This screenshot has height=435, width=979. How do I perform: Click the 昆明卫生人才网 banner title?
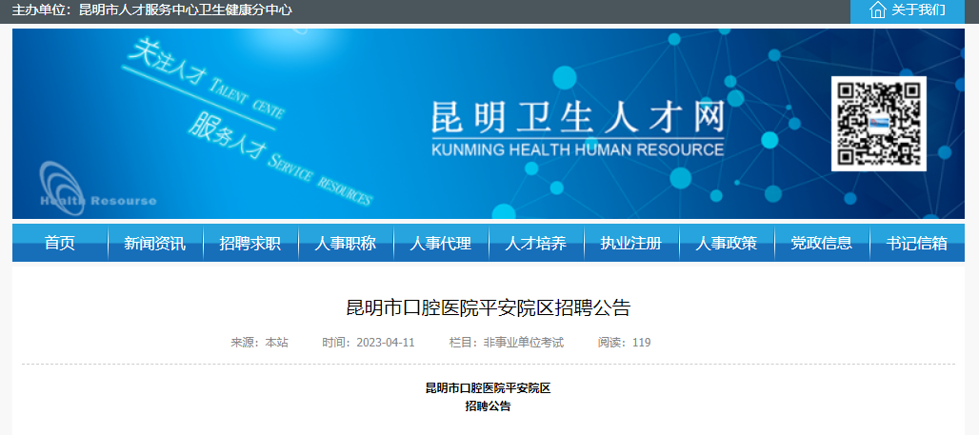click(x=577, y=117)
